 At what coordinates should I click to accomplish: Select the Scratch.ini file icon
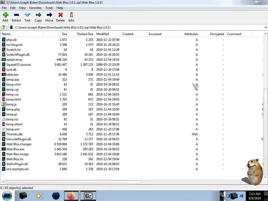click(4, 49)
